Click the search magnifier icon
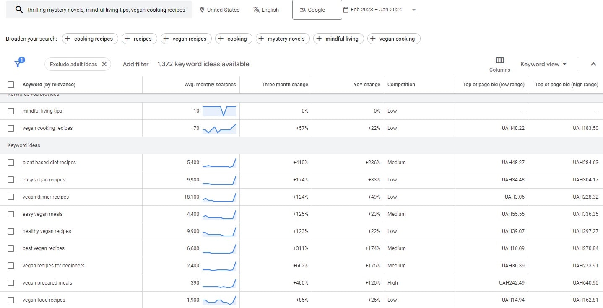Screen dimensions: 603x308 (19, 10)
